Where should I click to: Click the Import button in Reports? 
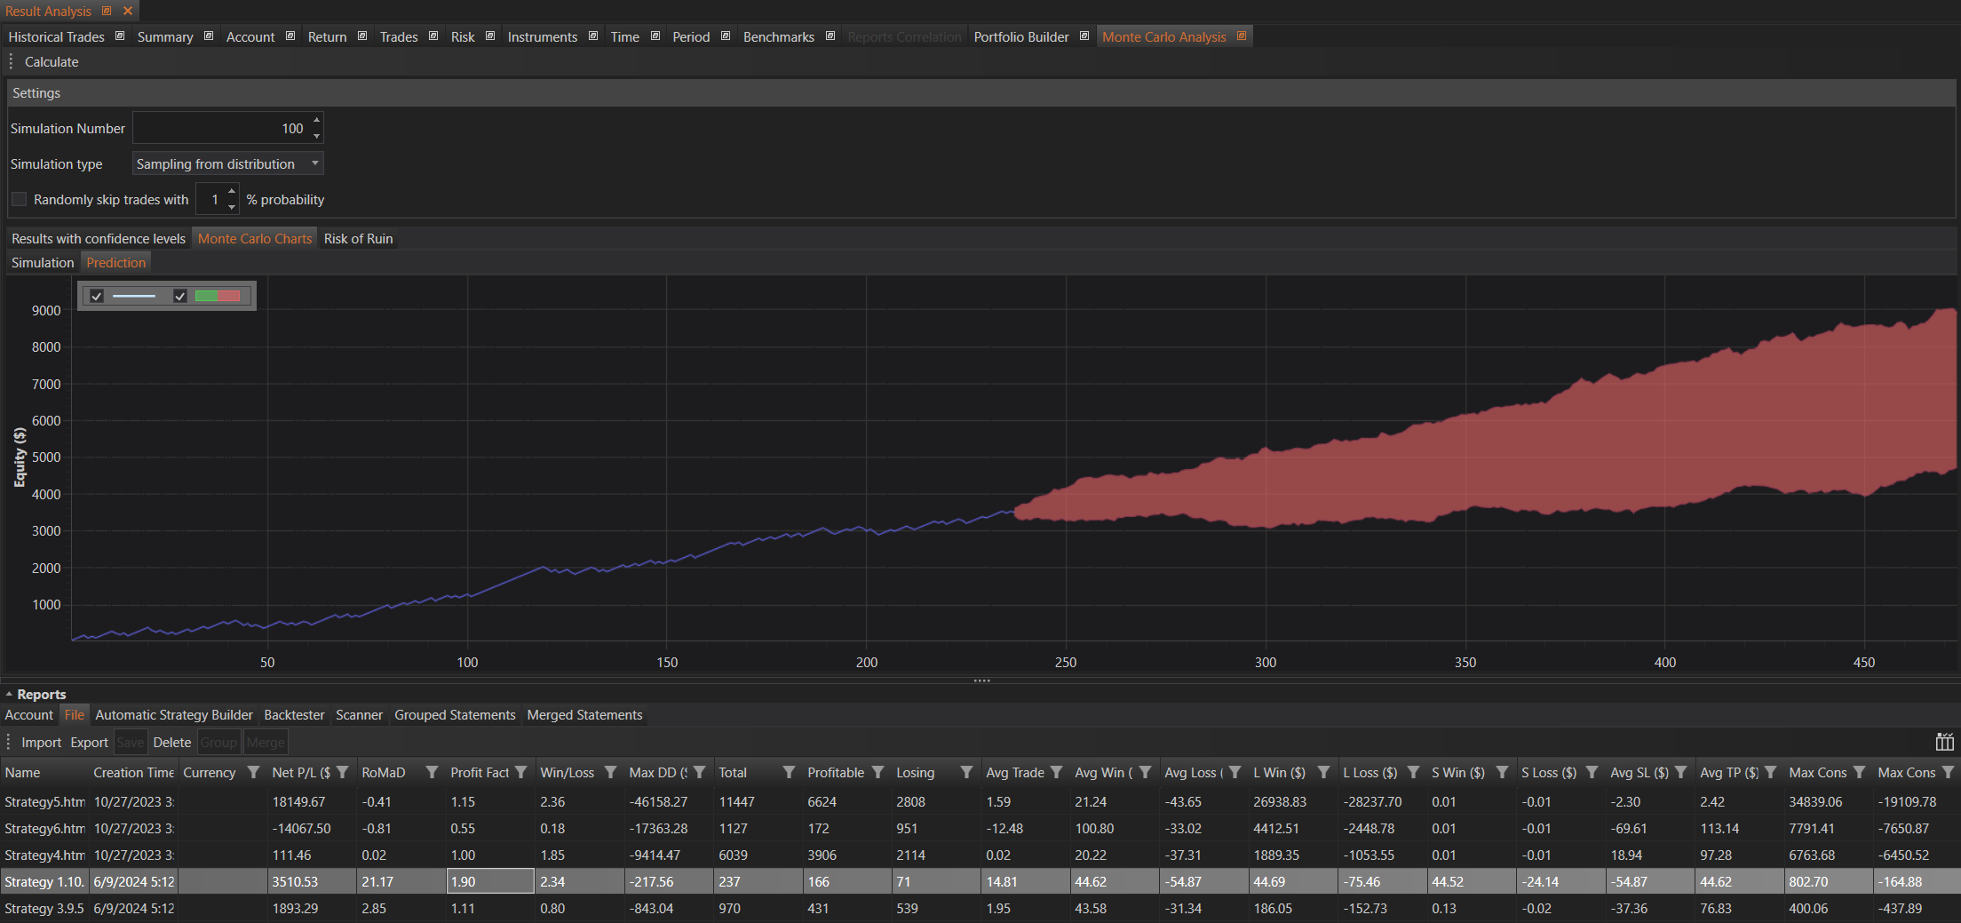pyautogui.click(x=41, y=742)
